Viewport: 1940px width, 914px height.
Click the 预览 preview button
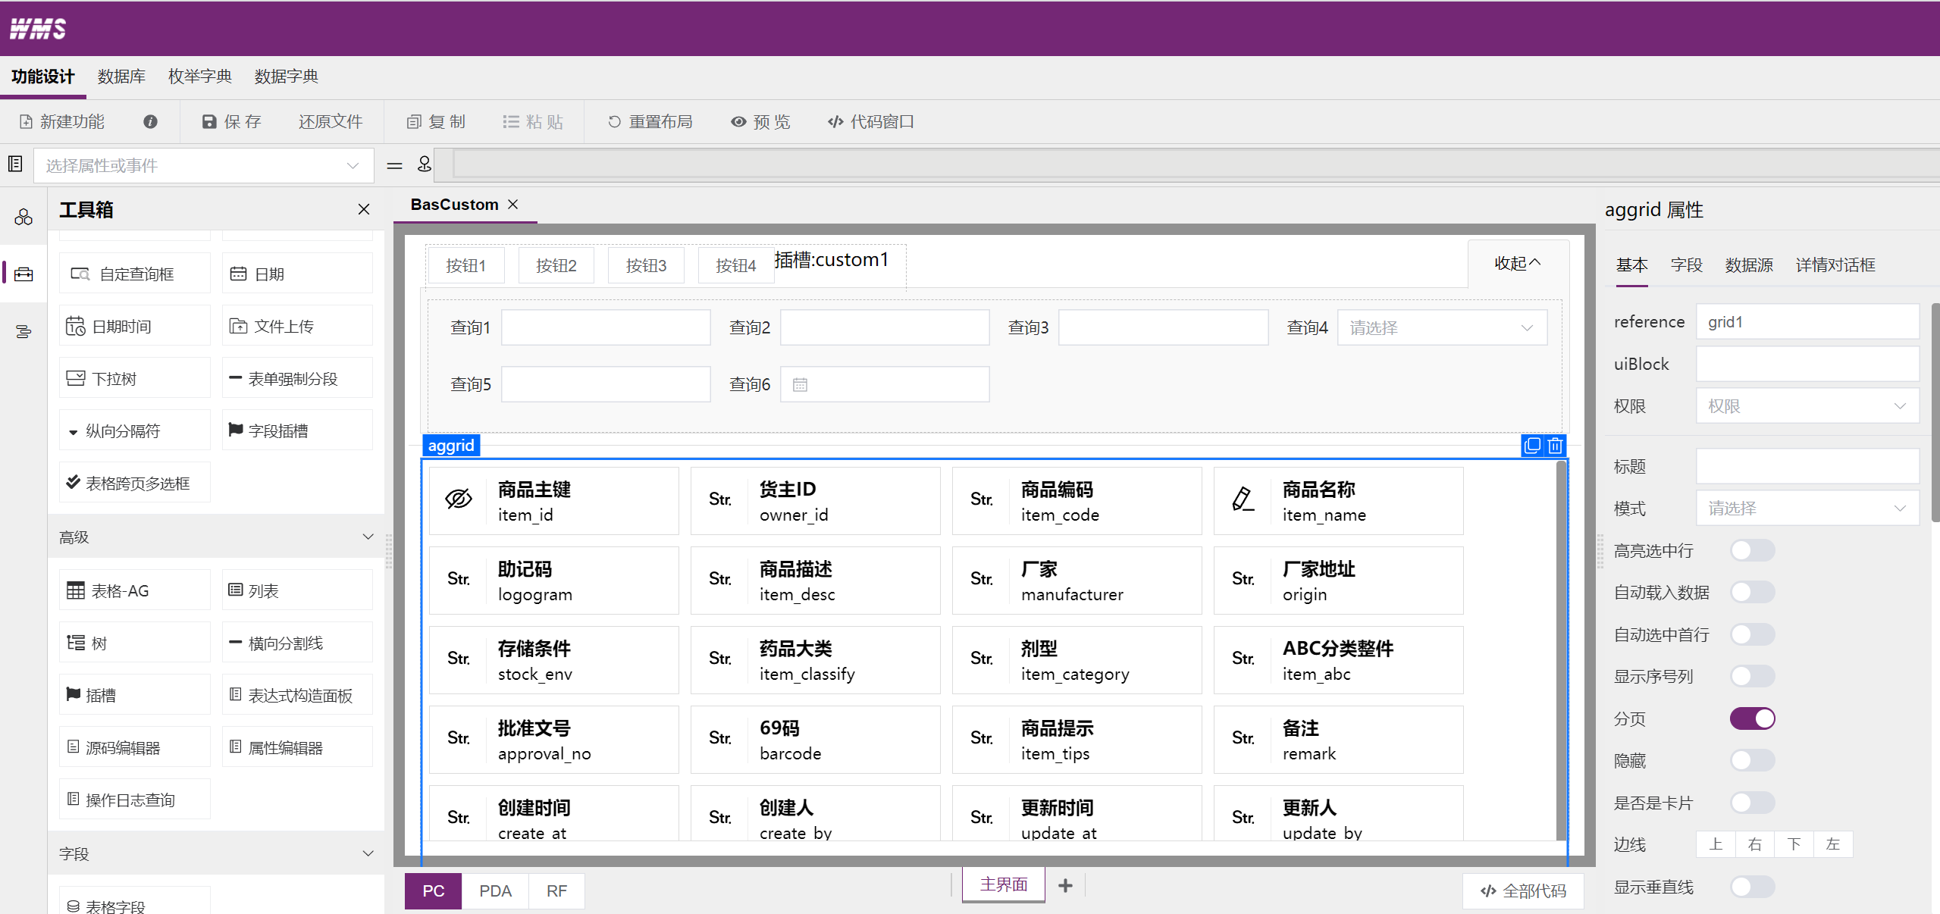(x=760, y=122)
